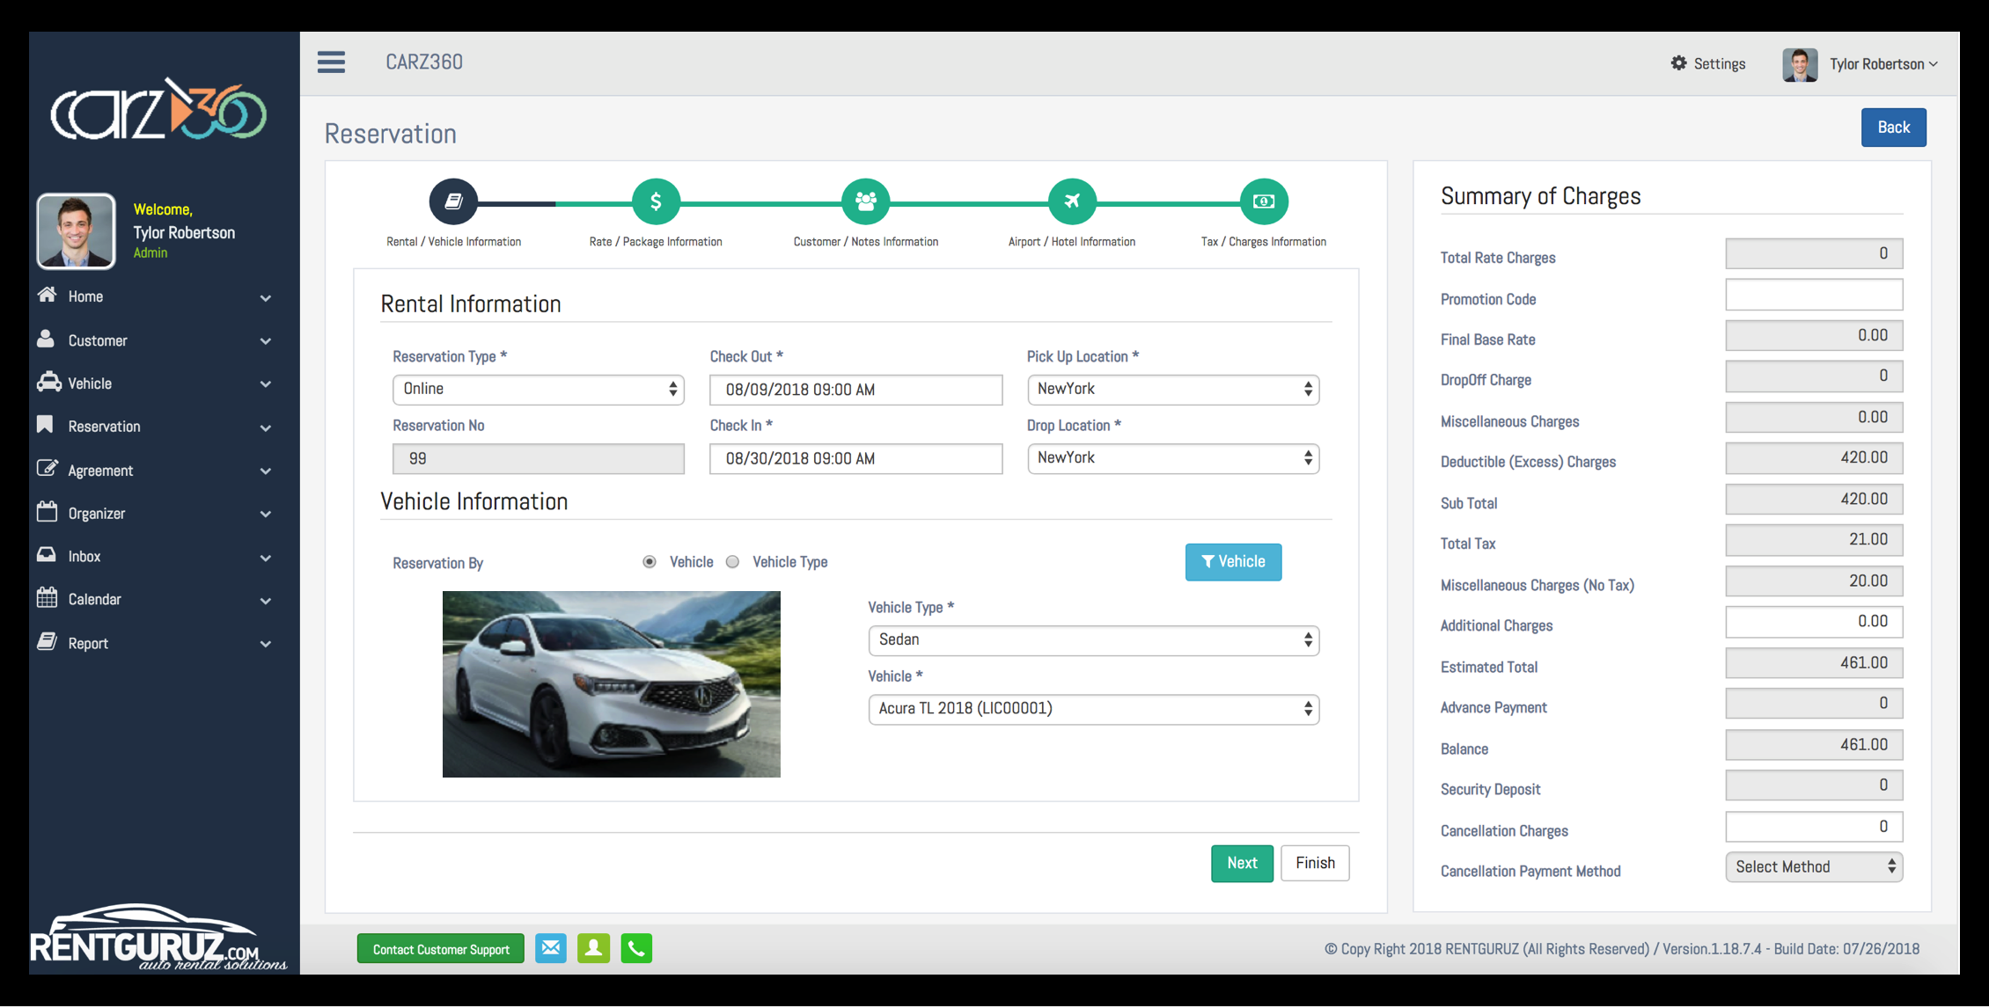Open the Settings gear icon

1678,63
